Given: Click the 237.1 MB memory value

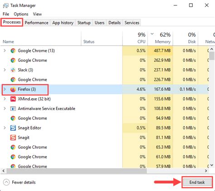Looking at the screenshot, I should 162,70.
